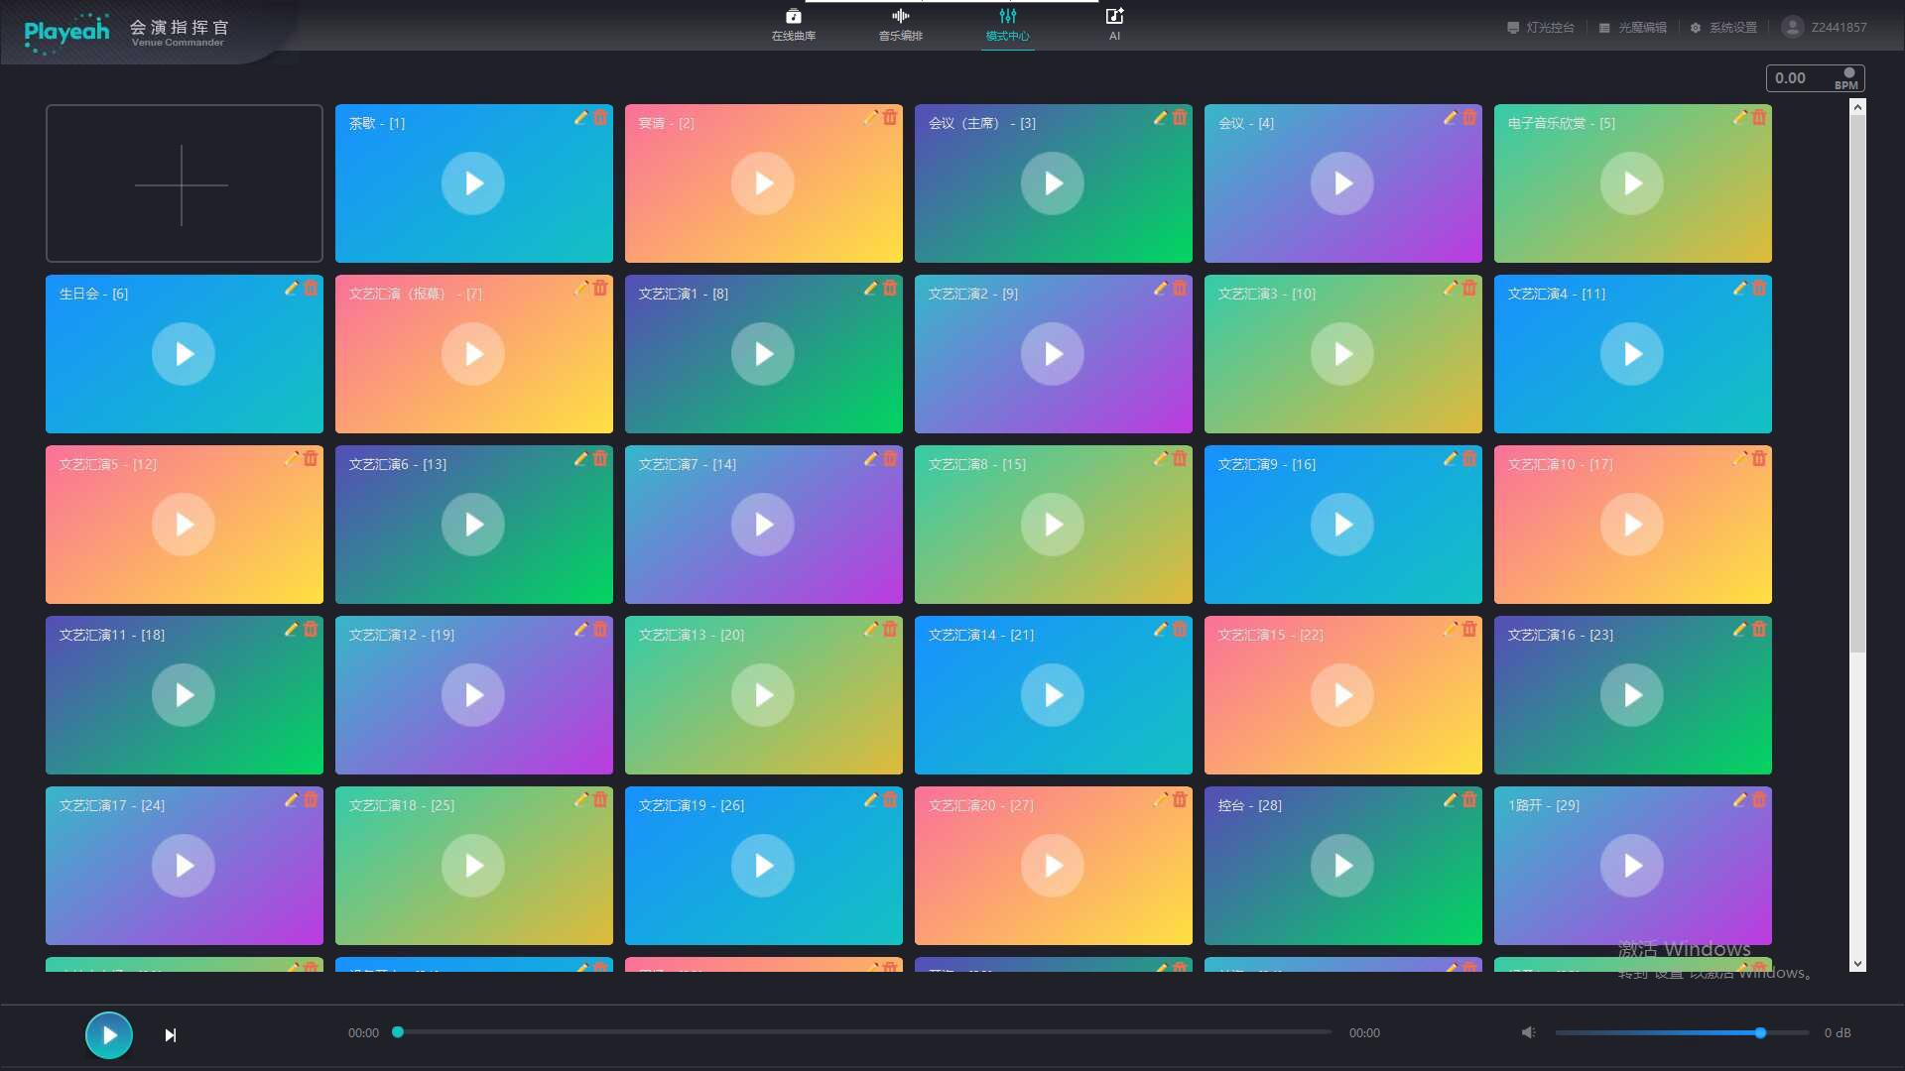1905x1071 pixels.
Task: Delete the 文艺汇演5 - [12] mode
Action: click(x=311, y=459)
